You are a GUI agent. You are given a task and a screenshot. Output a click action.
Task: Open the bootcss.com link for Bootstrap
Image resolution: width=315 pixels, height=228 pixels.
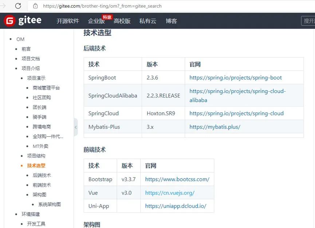tap(177, 179)
